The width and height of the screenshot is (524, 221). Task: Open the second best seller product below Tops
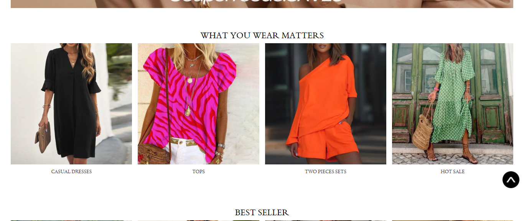198,220
